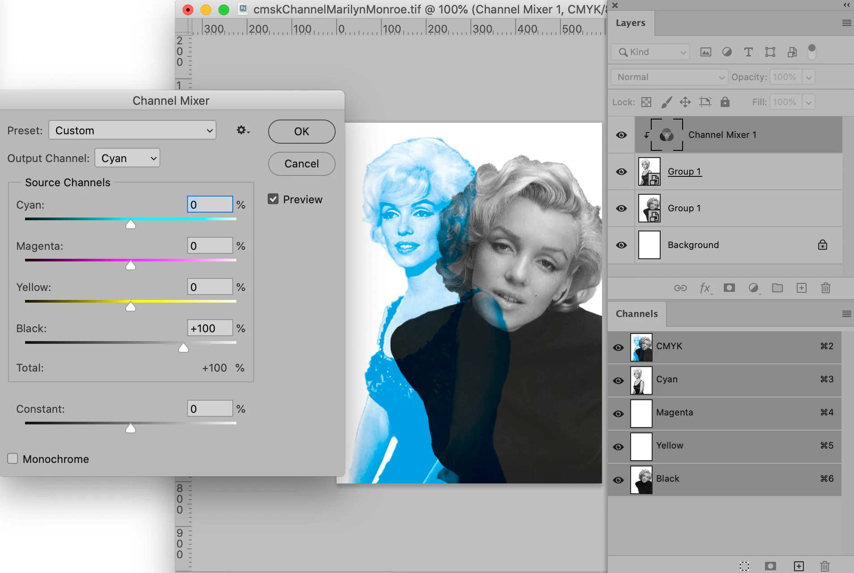The image size is (854, 573).
Task: Open the Opacity slider dropdown arrow
Action: click(809, 77)
